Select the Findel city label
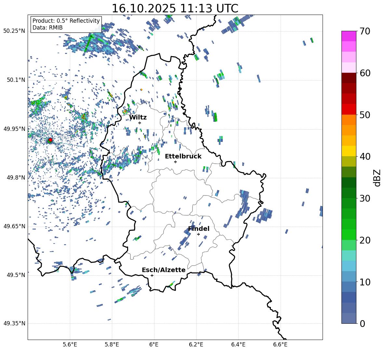Screen dimensions: 385x351 (x=199, y=229)
